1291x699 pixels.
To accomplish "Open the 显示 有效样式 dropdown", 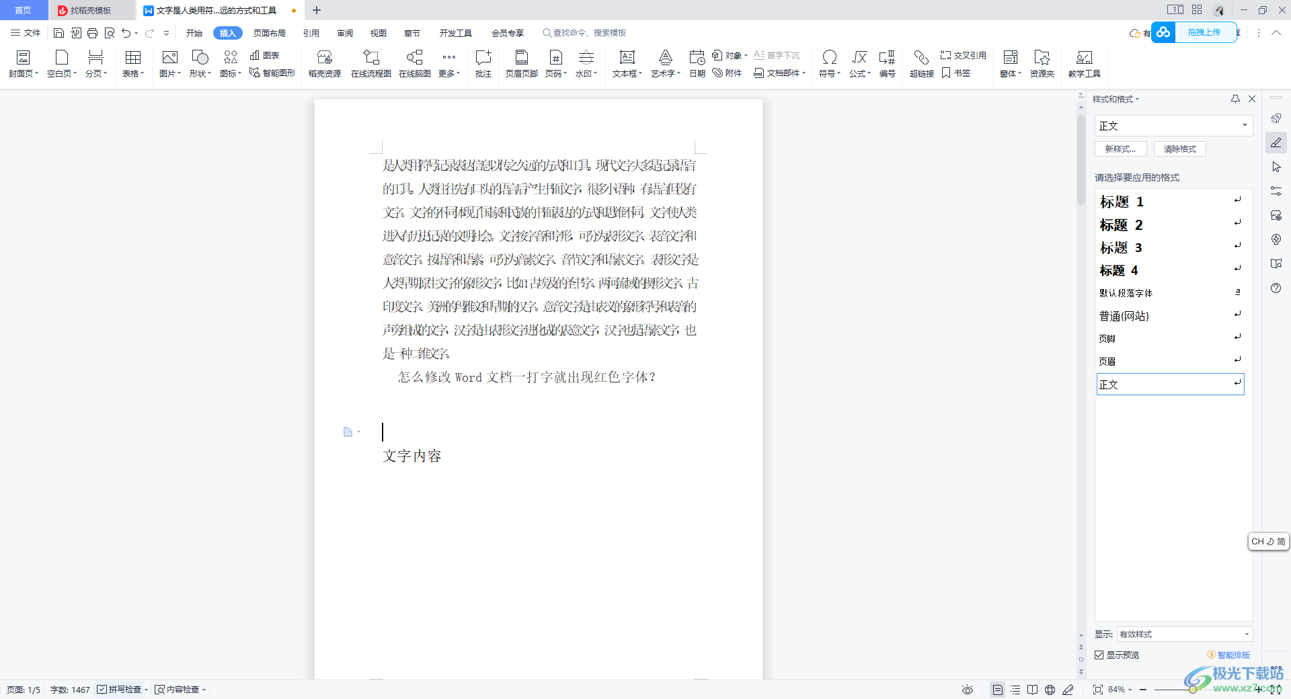I will pyautogui.click(x=1184, y=634).
